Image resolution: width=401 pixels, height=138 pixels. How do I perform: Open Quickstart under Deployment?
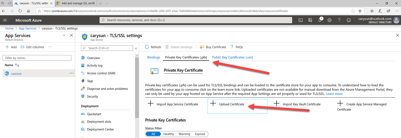tap(94, 114)
